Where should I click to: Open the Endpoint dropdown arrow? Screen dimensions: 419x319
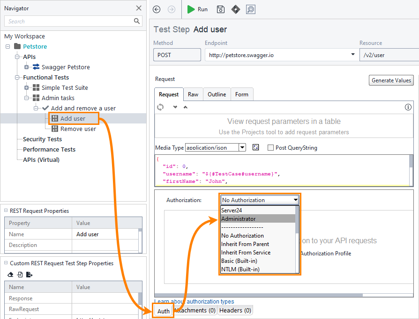tap(352, 55)
